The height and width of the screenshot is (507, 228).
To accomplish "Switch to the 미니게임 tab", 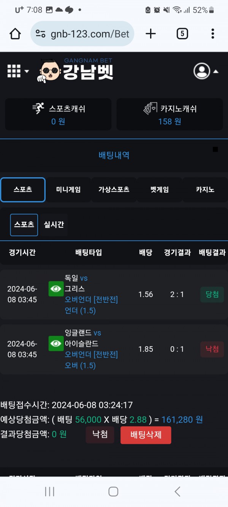I will pos(68,189).
